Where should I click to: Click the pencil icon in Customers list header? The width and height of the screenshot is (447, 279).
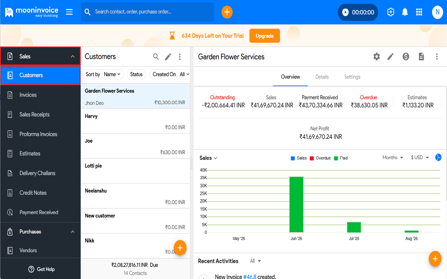point(168,57)
